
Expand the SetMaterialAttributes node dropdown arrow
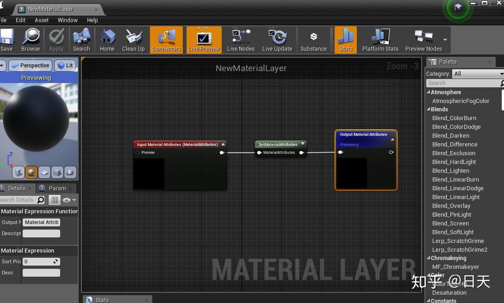tap(303, 144)
